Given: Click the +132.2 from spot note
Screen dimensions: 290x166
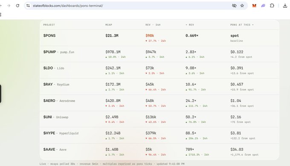Looking at the screenshot, I should pyautogui.click(x=243, y=138).
